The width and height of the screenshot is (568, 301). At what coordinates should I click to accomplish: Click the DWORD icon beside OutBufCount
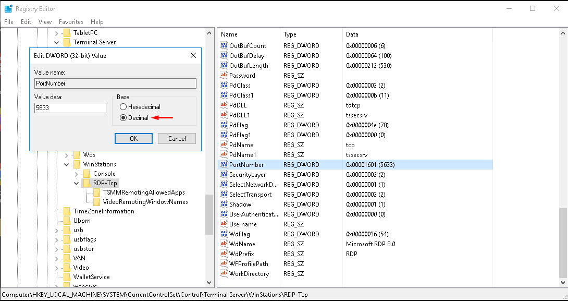(x=224, y=46)
